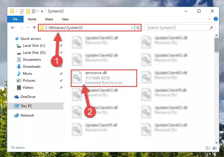Click the address bar path C:\Windows\System32
The image size is (224, 157).
point(64,28)
